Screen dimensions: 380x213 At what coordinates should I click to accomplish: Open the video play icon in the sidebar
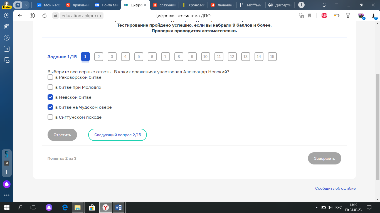point(7,38)
